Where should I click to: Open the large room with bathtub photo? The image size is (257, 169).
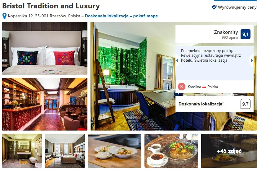coord(133,76)
